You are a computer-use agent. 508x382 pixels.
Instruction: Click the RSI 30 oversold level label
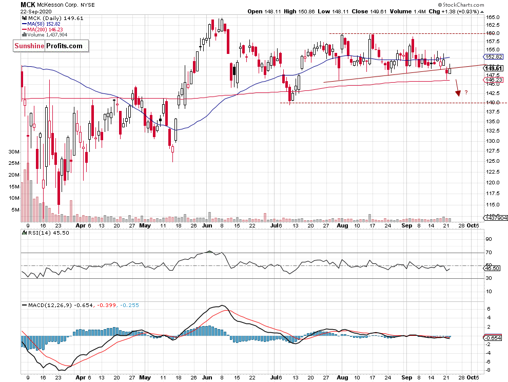click(489, 278)
